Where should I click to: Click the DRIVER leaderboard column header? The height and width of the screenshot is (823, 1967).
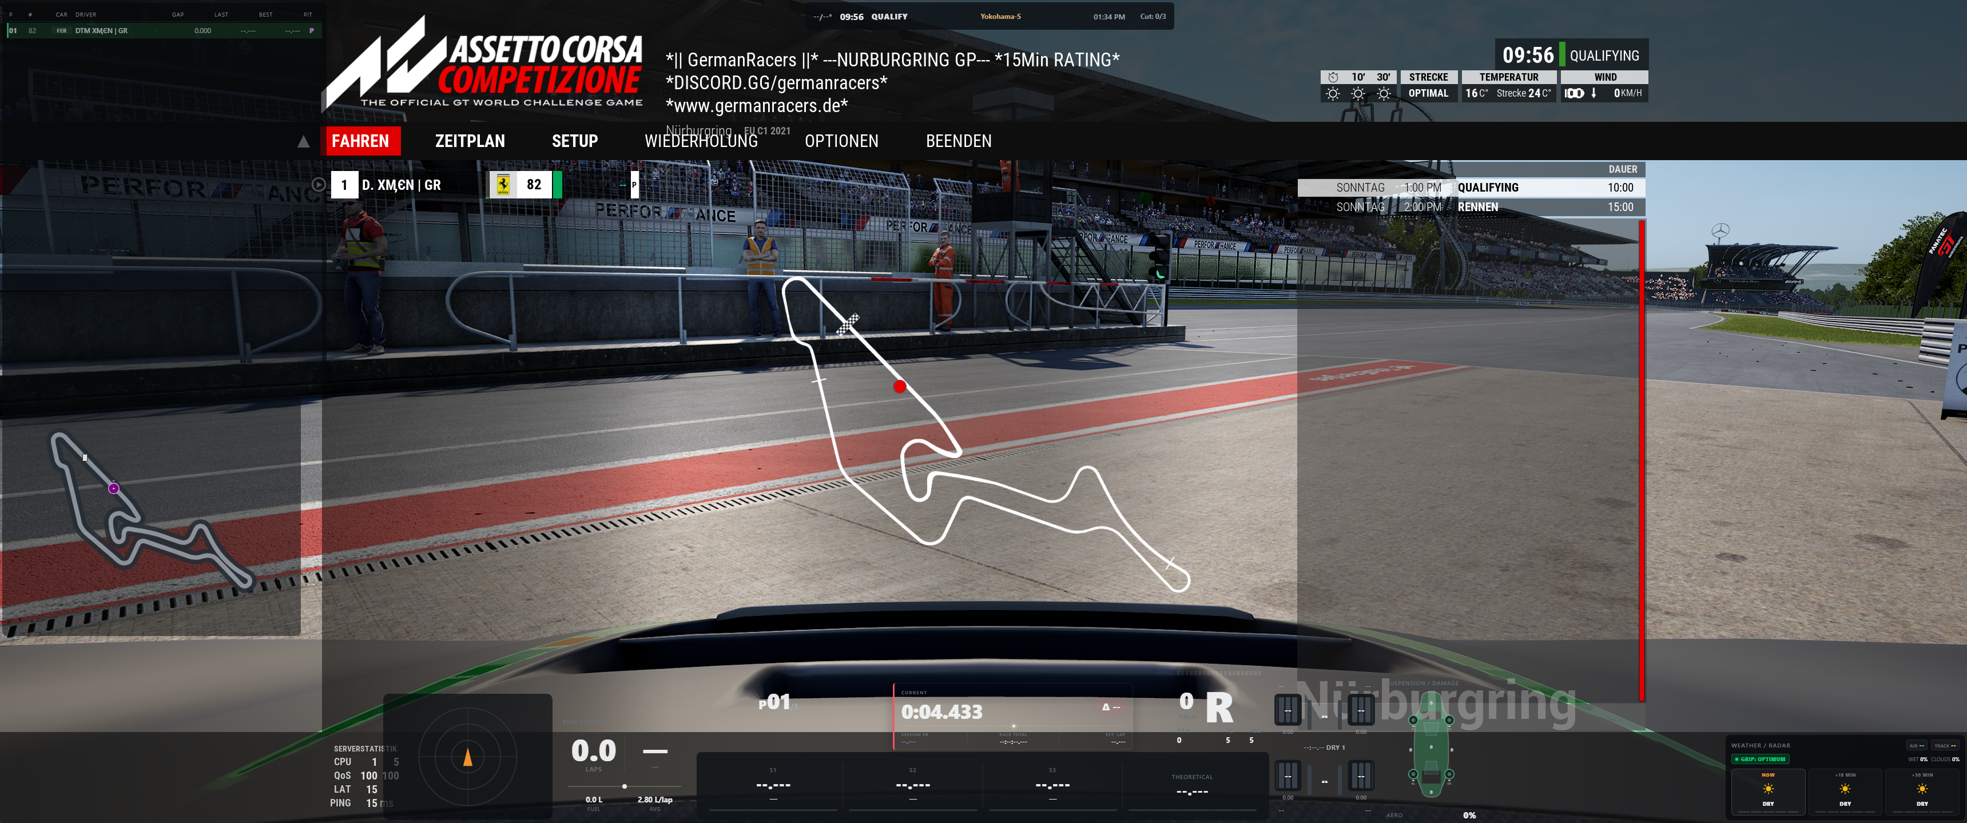point(86,14)
